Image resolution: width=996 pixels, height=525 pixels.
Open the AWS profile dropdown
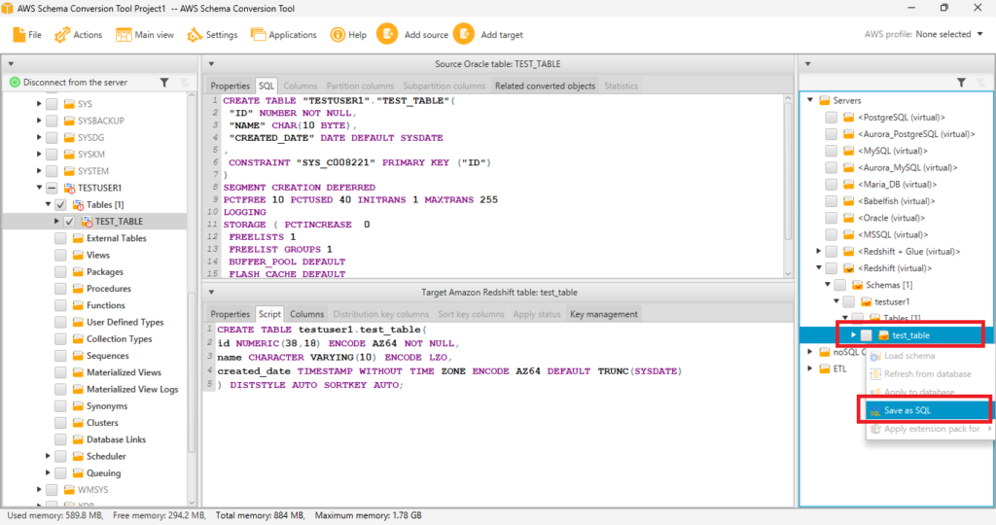click(980, 34)
